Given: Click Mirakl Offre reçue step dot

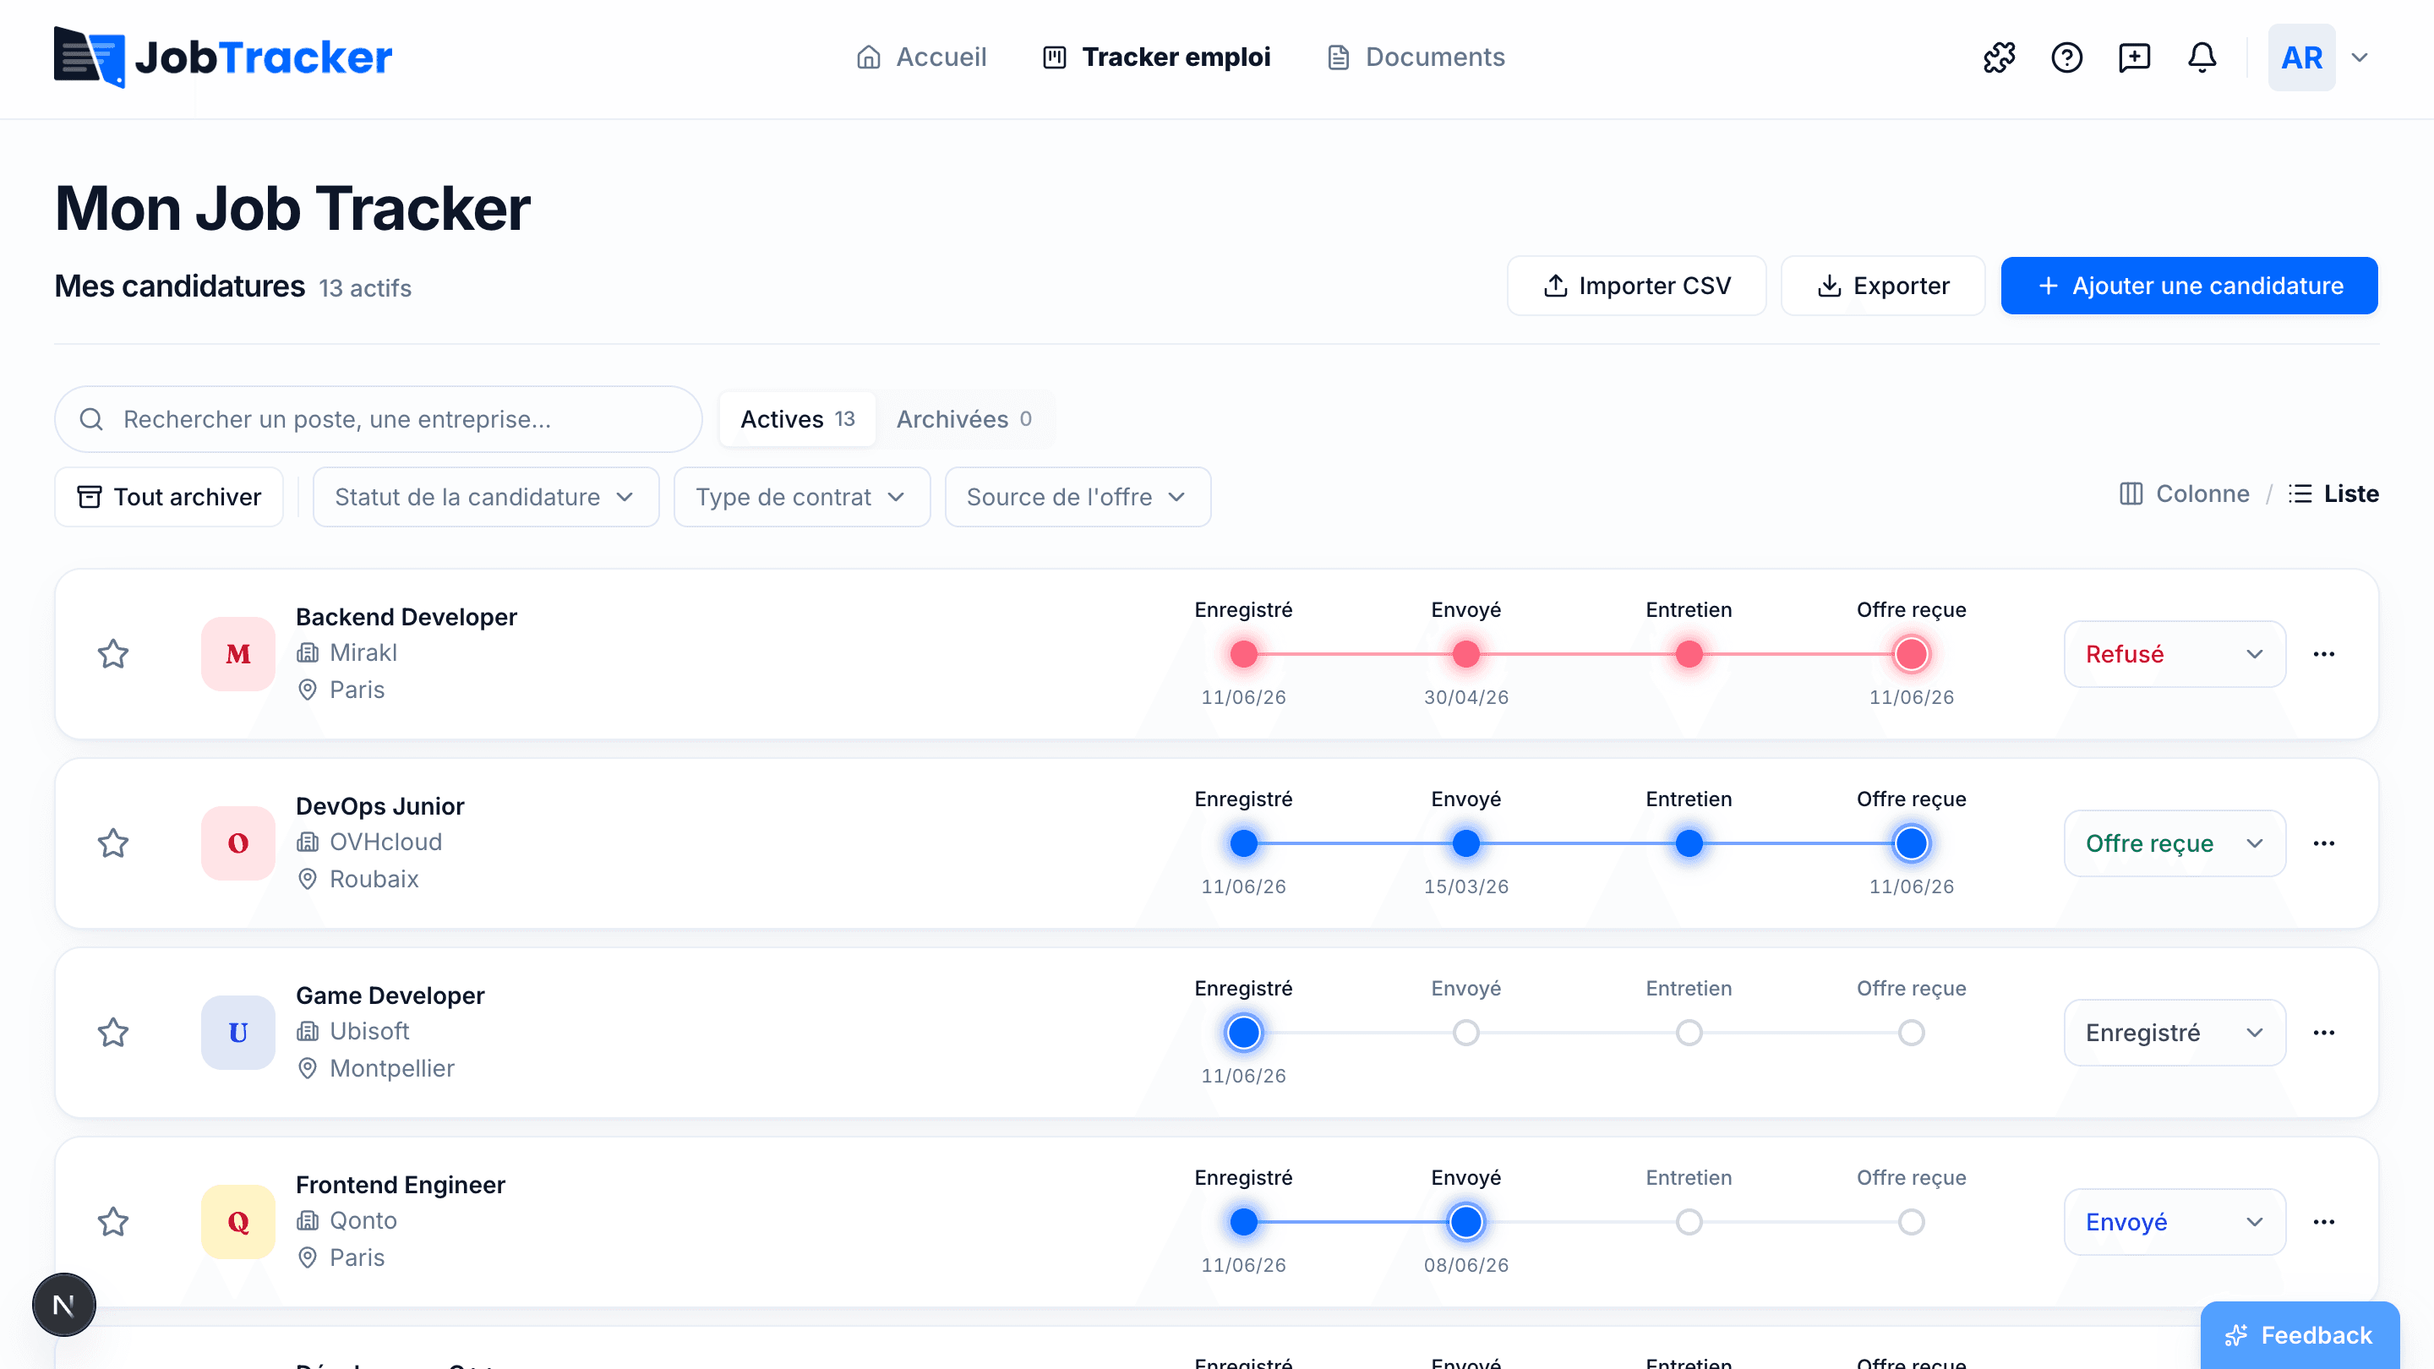Looking at the screenshot, I should click(x=1912, y=654).
